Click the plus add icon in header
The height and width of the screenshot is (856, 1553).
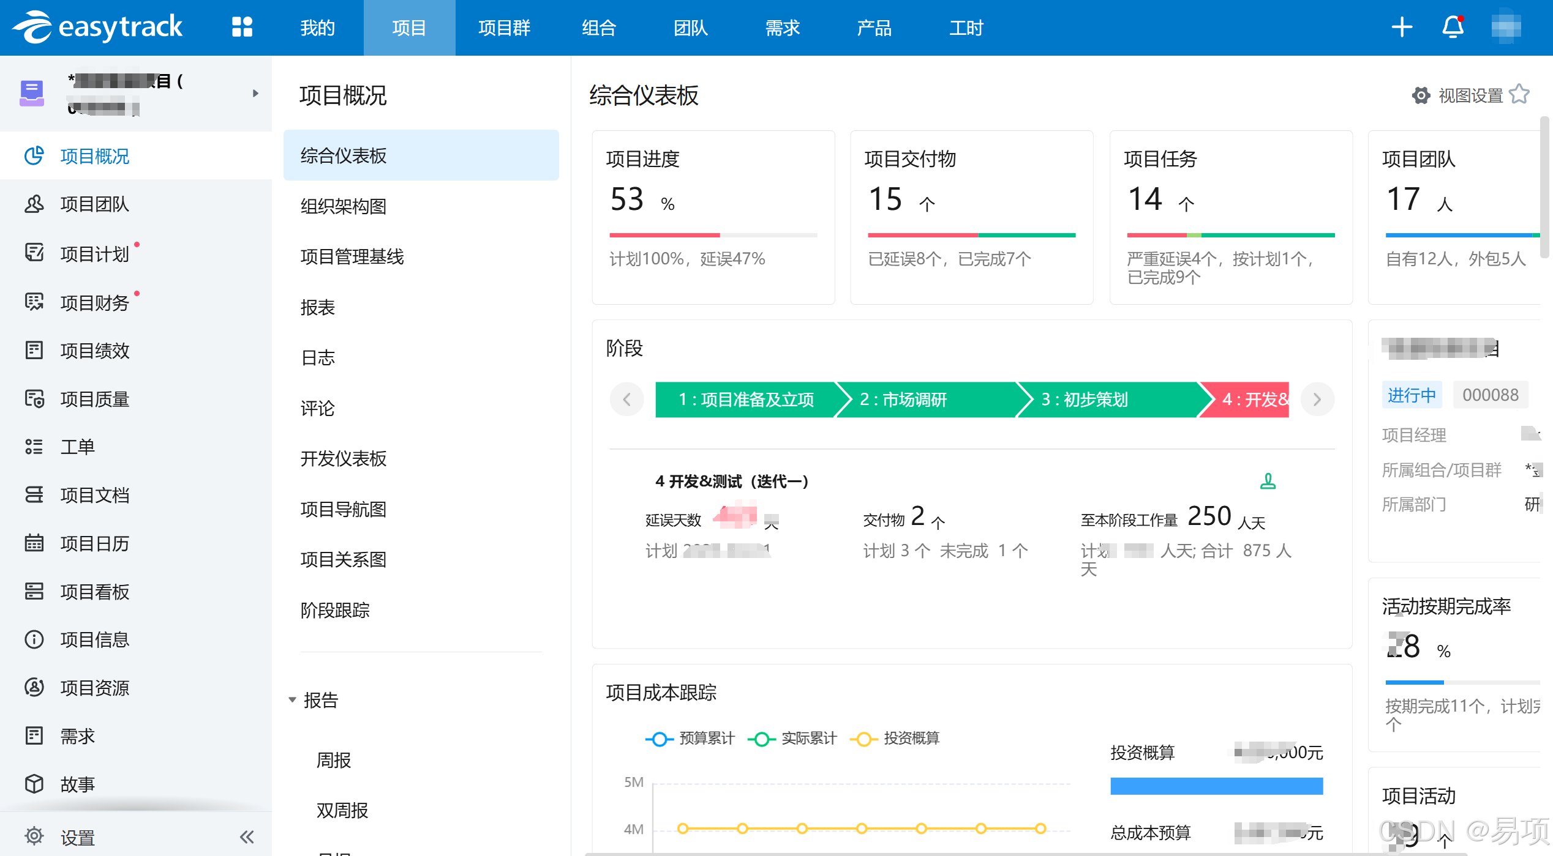[x=1402, y=27]
